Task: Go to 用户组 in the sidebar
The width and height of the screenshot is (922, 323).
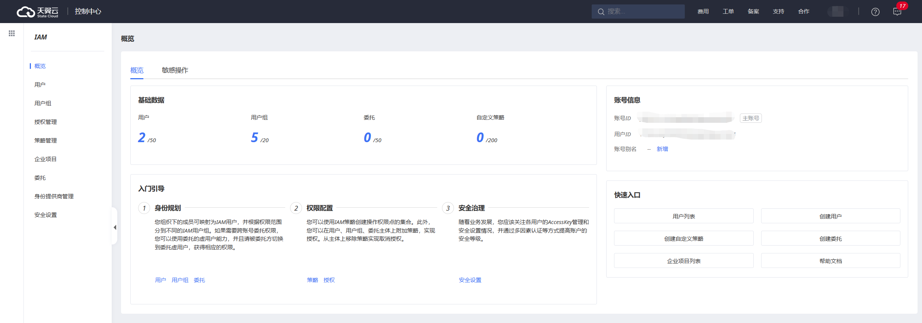Action: (43, 103)
